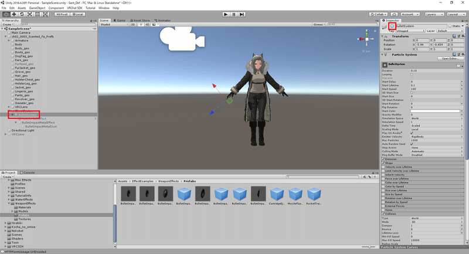Toggle Pivot/Center handle position
Image resolution: width=469 pixels, height=254 pixels.
click(x=62, y=14)
